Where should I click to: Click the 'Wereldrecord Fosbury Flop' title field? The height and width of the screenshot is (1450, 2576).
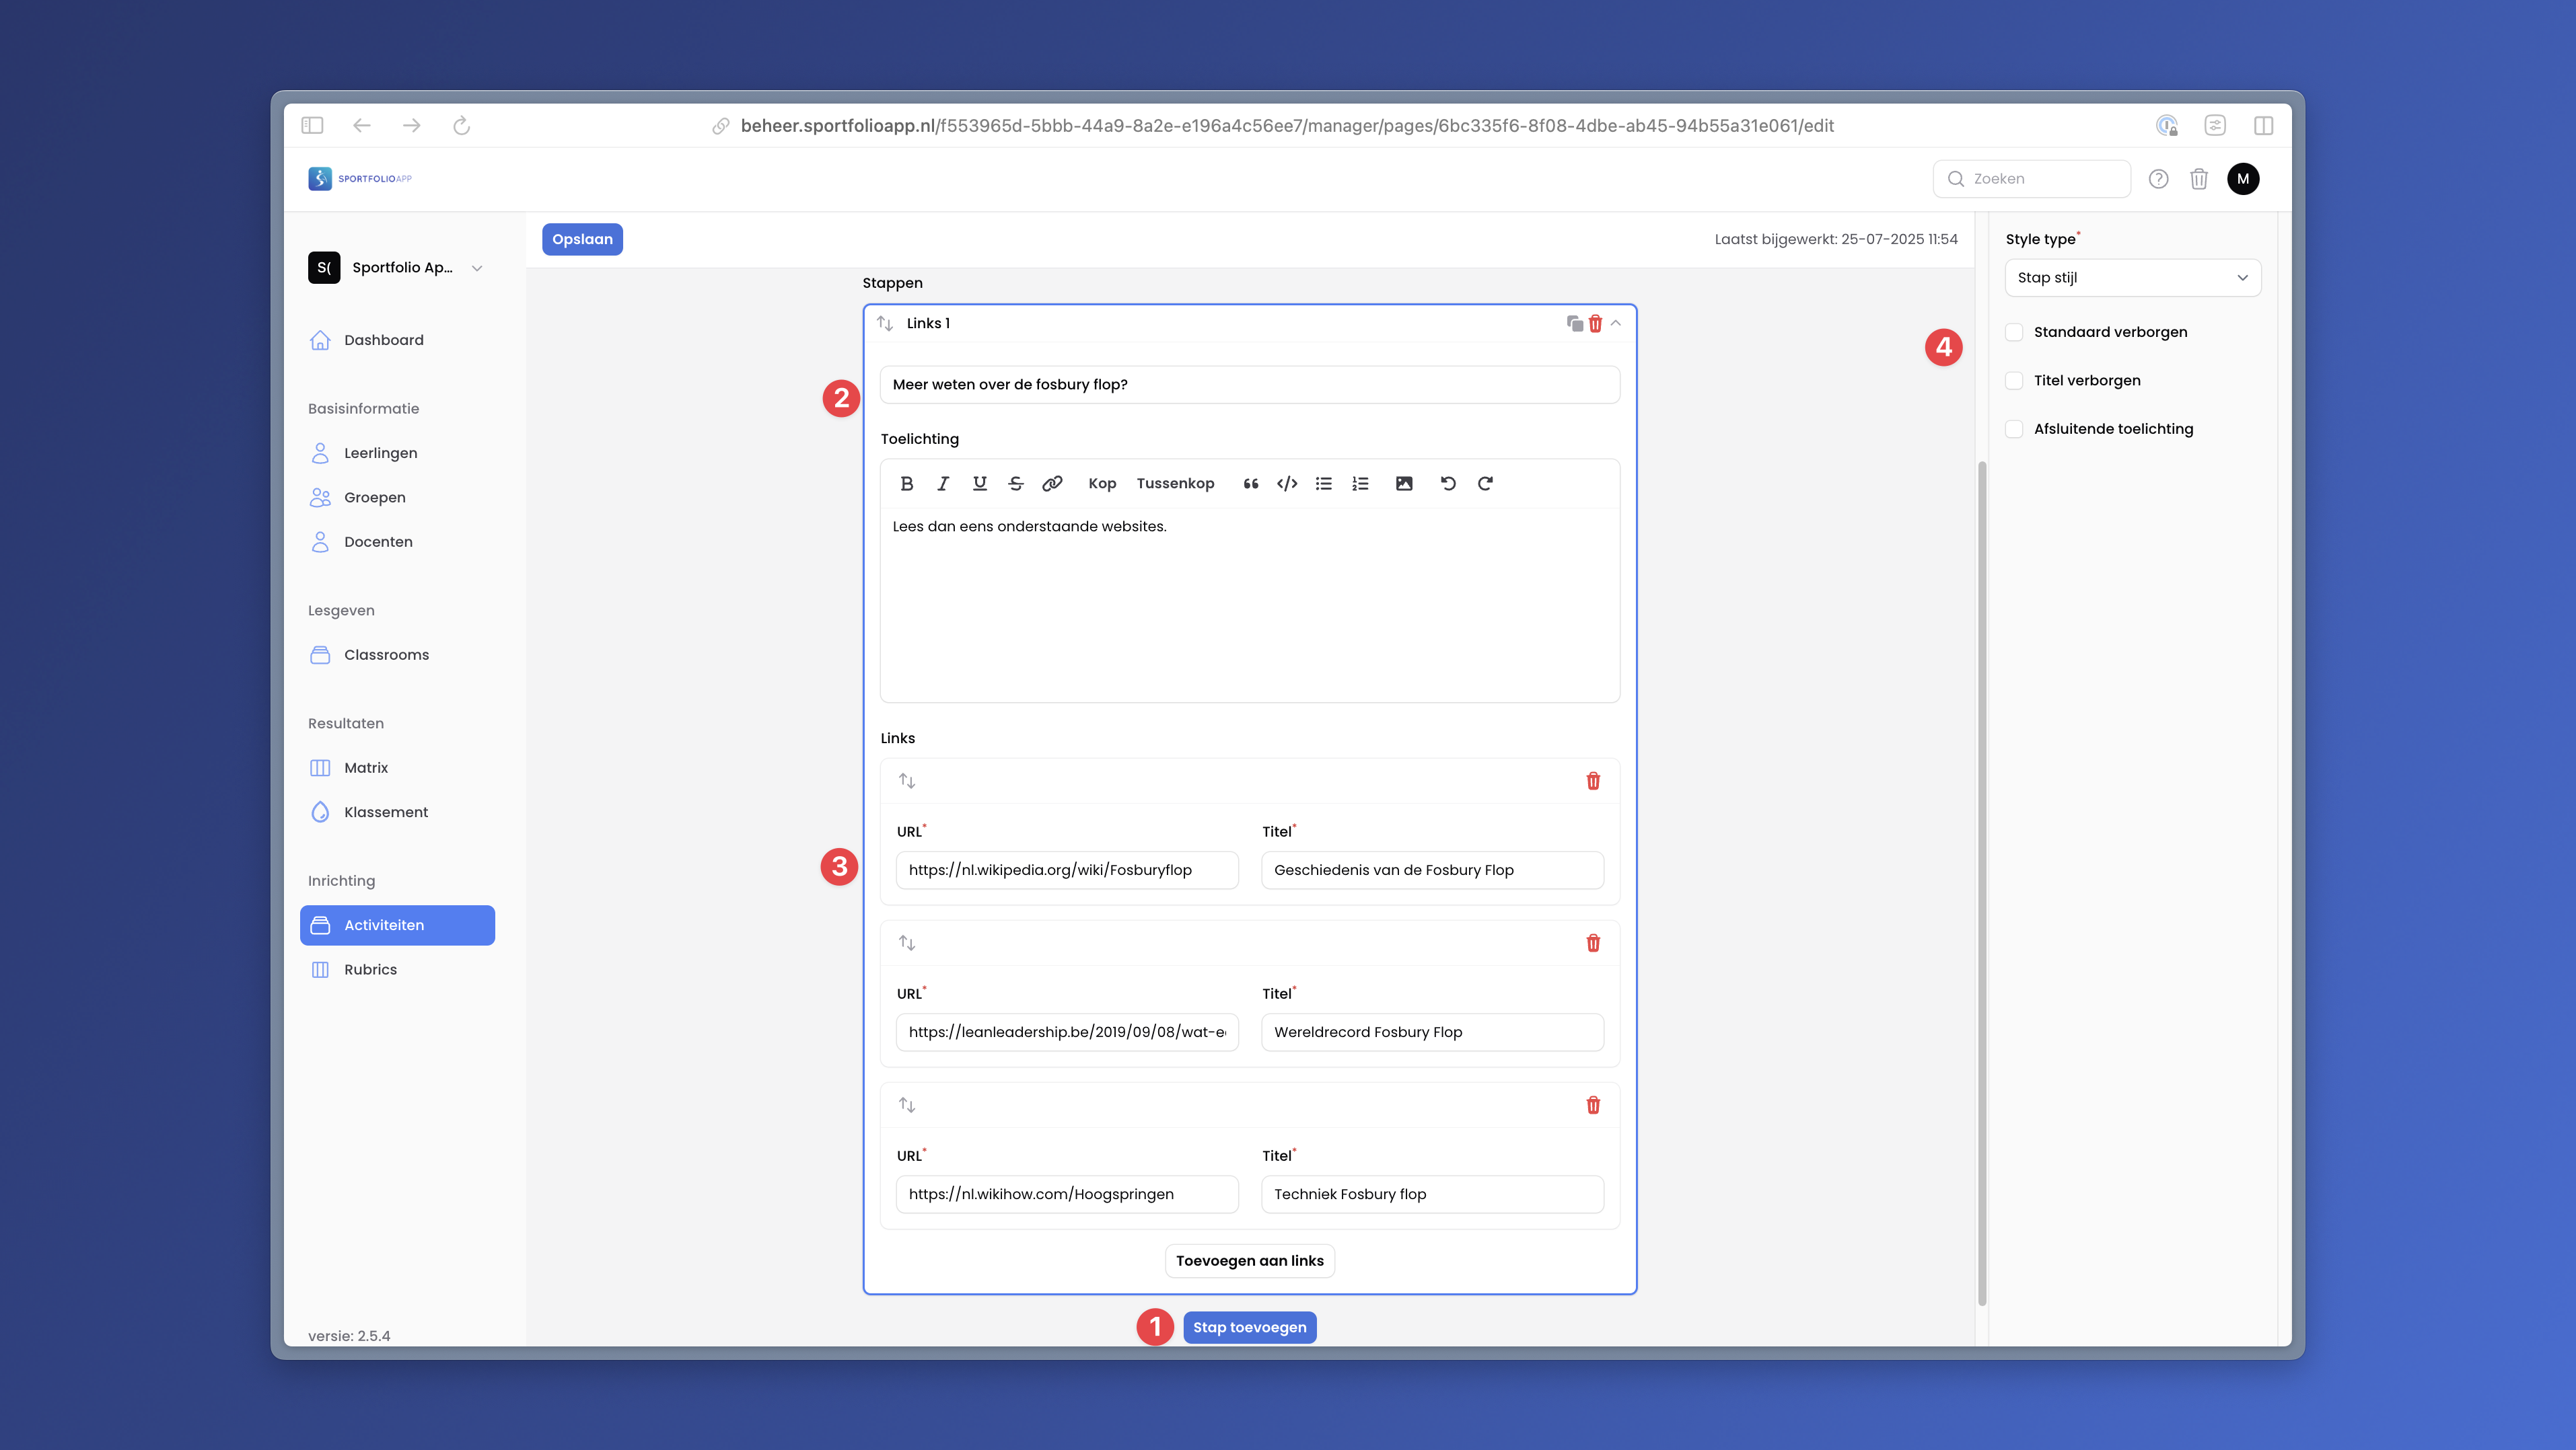[1432, 1032]
